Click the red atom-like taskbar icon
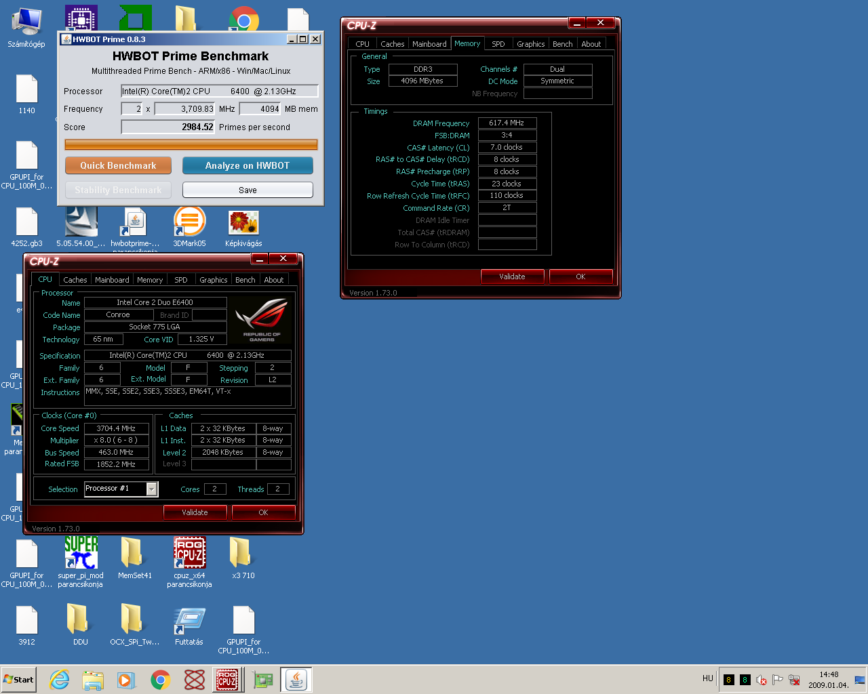 click(x=195, y=680)
